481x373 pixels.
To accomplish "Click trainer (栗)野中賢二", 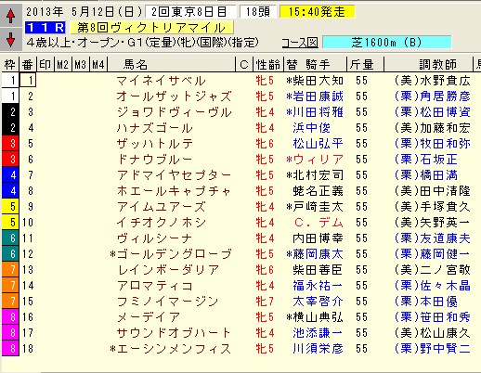I will click(433, 349).
